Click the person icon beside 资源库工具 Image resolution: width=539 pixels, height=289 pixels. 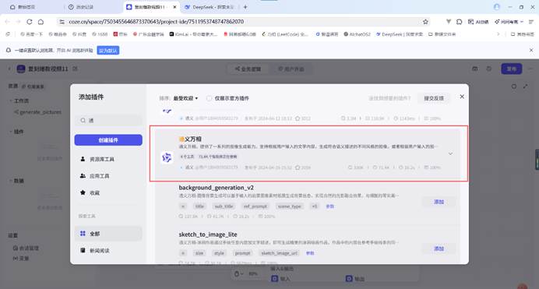tap(83, 159)
